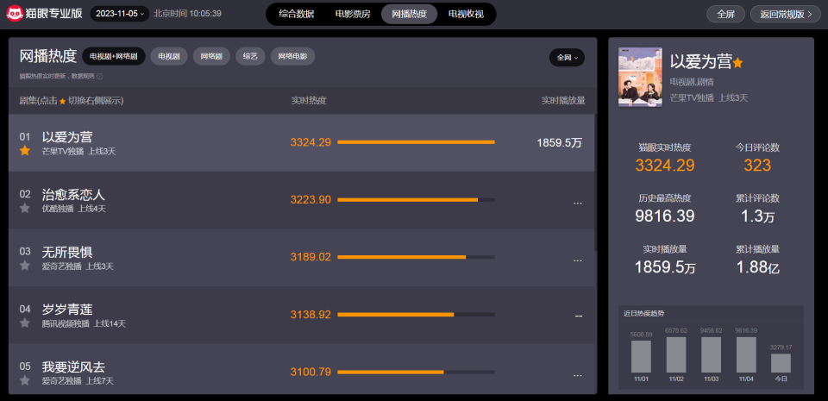Click the 1859.5万 value in list row
The width and height of the screenshot is (828, 401).
point(559,142)
